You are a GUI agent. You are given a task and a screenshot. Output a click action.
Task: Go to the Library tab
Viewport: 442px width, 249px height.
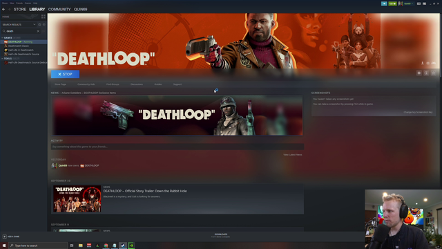coord(37,9)
